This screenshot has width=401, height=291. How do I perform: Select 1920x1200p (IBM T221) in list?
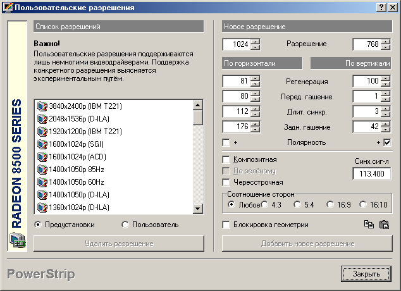pos(85,132)
